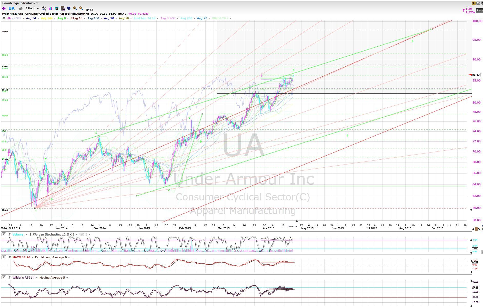Open the Avg 77 indicator dropdown
The height and width of the screenshot is (307, 483).
click(x=209, y=18)
